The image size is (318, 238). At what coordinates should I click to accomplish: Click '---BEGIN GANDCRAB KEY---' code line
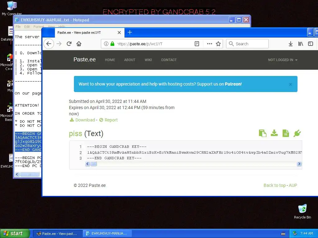tap(117, 147)
